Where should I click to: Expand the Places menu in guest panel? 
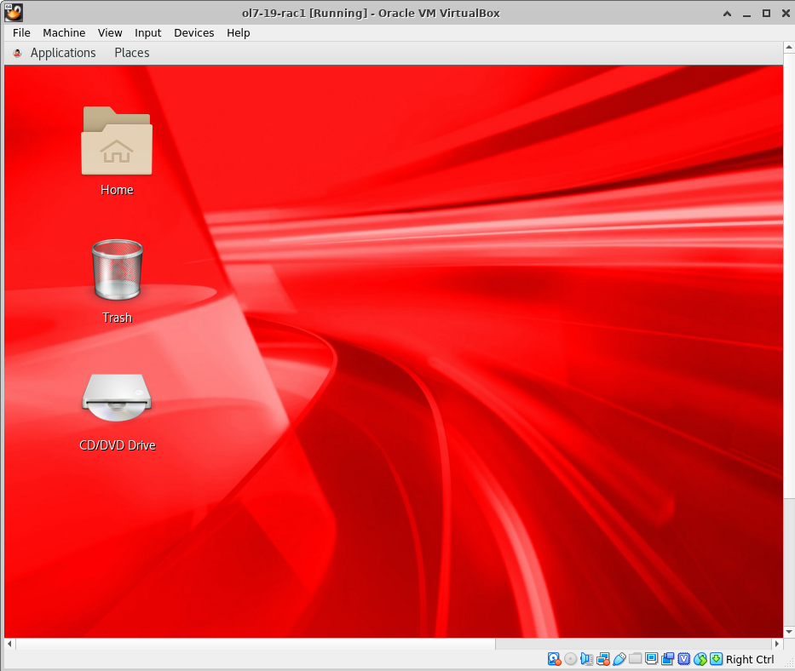pos(131,53)
